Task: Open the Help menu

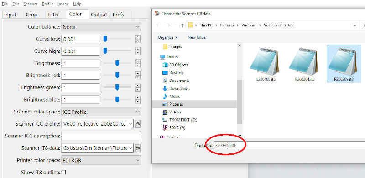Action: (77, 4)
